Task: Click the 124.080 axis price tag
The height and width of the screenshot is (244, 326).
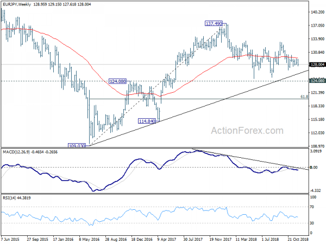Action: pyautogui.click(x=317, y=80)
